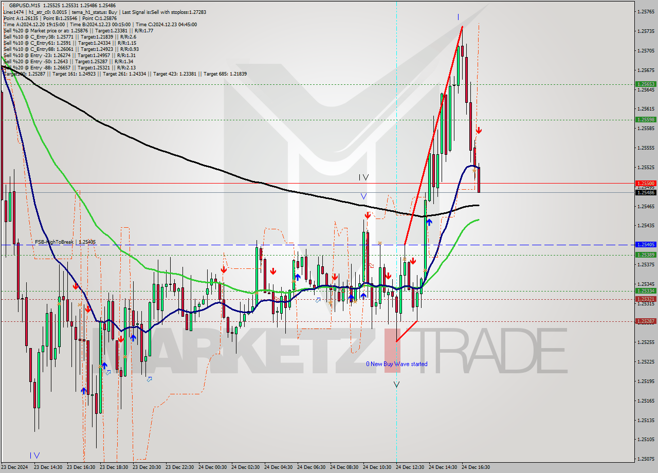Click the Sell %10 @ C_Entry88 line
The width and height of the screenshot is (658, 473).
70,49
